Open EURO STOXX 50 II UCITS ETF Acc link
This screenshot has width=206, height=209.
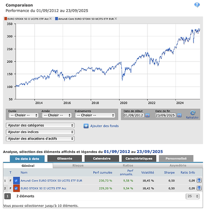pyautogui.click(x=43, y=189)
